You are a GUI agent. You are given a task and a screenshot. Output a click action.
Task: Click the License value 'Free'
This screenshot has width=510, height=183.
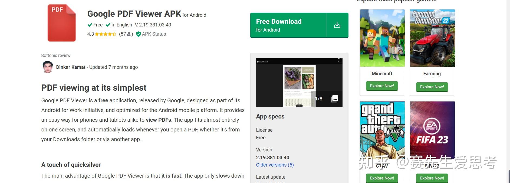(x=261, y=138)
